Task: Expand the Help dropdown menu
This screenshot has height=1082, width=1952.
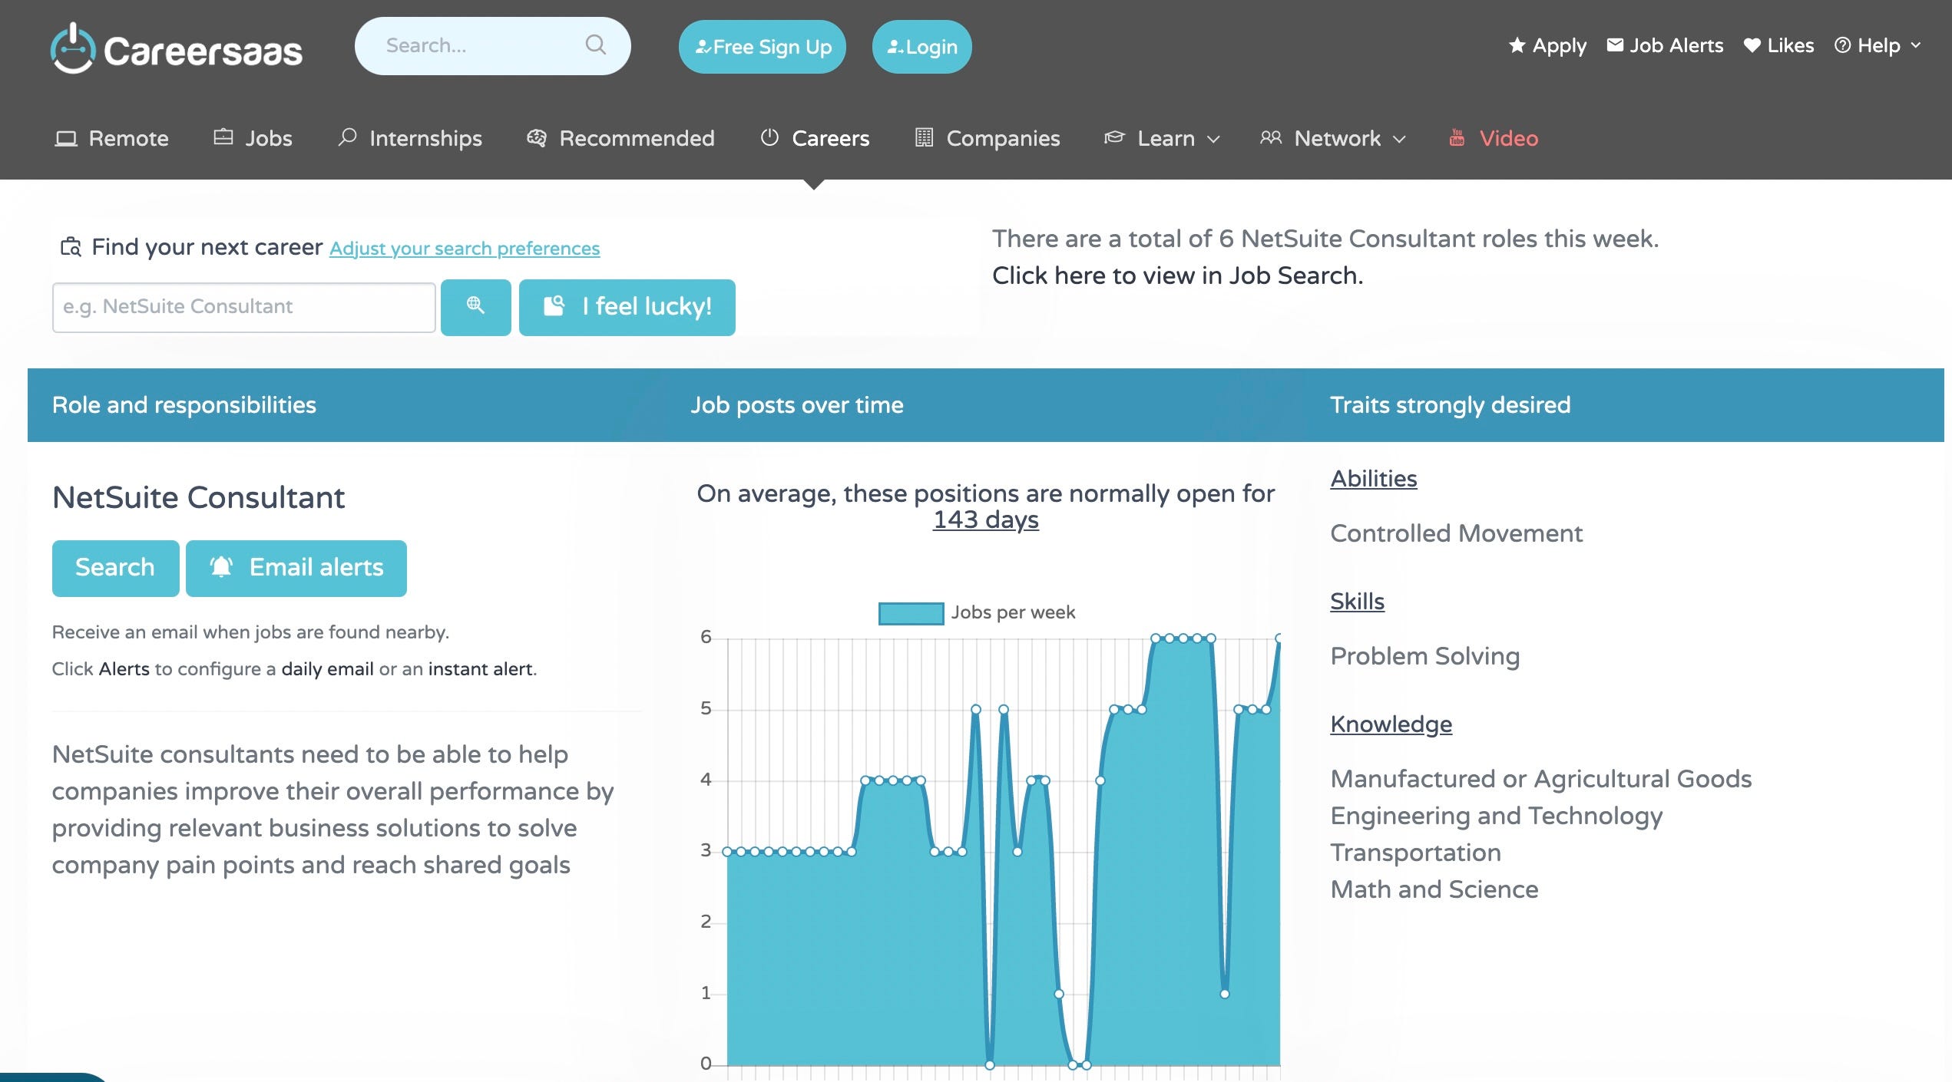Action: 1878,46
